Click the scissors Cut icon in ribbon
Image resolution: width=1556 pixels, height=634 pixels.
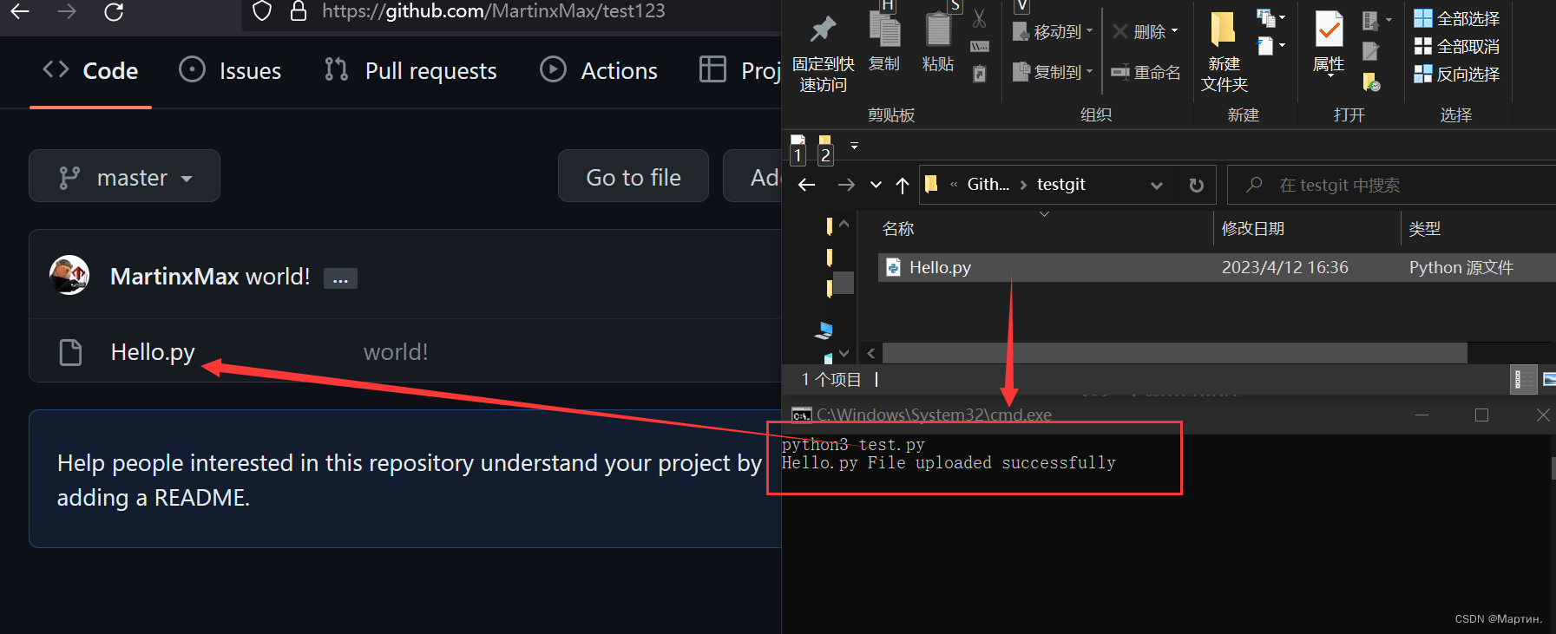979,18
